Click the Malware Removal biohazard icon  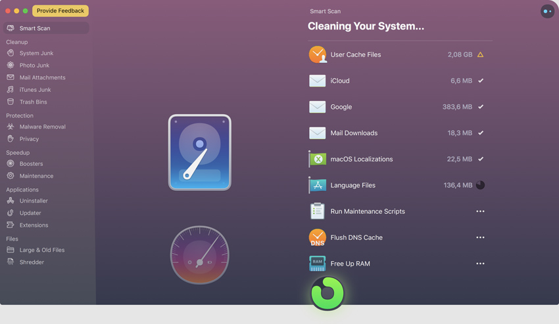click(x=11, y=127)
